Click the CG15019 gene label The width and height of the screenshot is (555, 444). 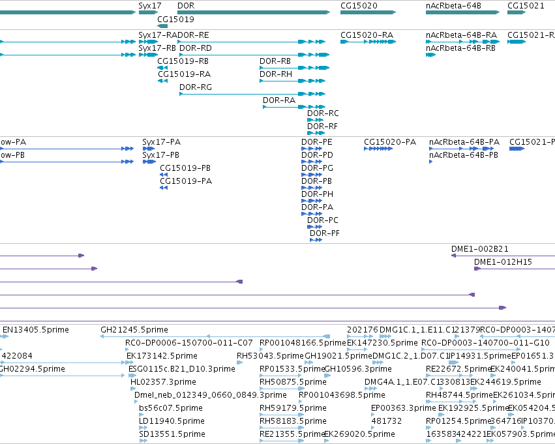(175, 19)
